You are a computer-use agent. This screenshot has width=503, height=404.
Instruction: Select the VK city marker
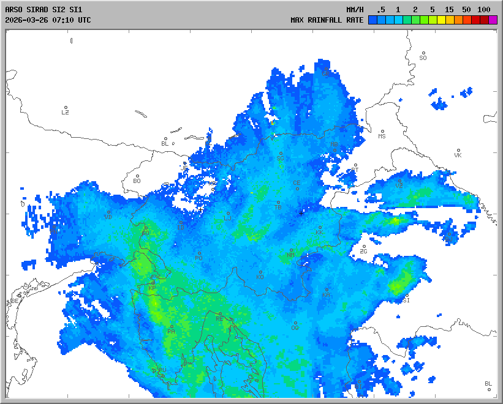(x=458, y=151)
